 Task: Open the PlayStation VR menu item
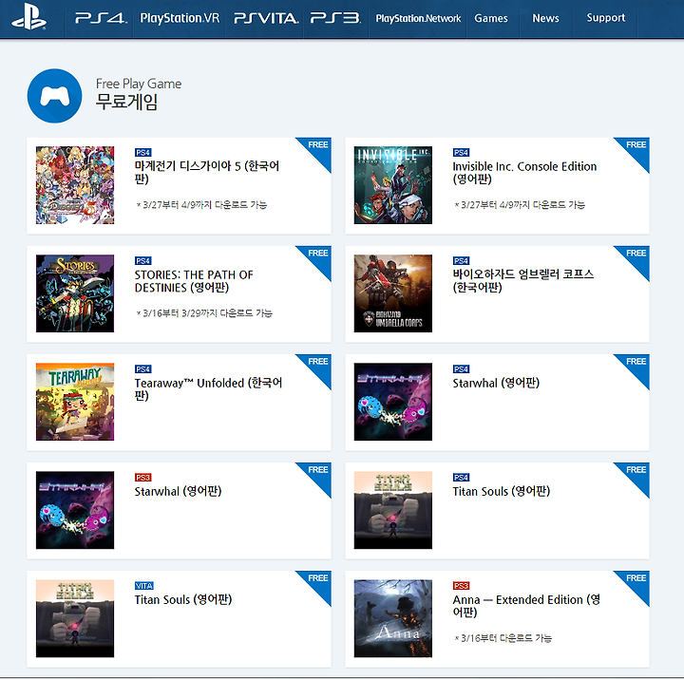point(180,18)
